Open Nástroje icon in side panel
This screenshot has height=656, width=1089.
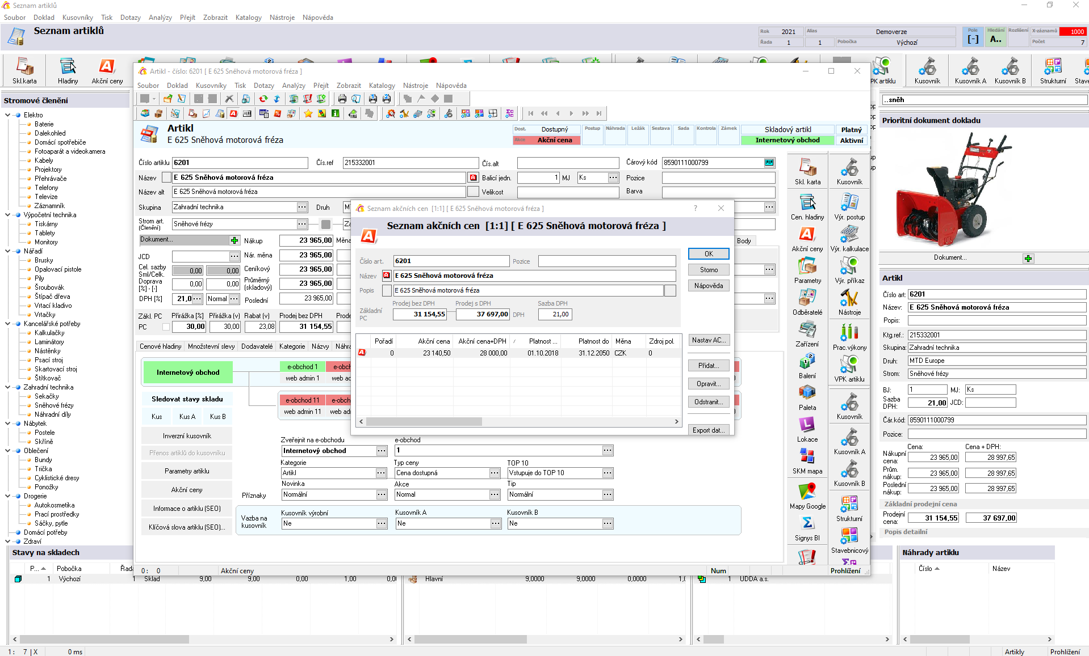(849, 302)
